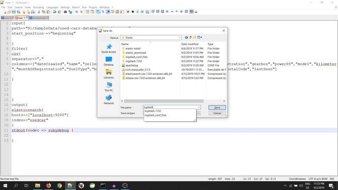Select Desktop in dialog sidebar

[x=109, y=61]
